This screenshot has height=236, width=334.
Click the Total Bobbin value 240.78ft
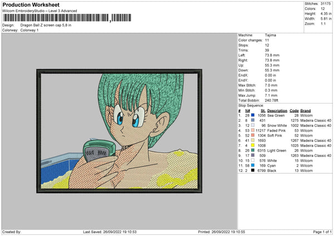coord(272,100)
